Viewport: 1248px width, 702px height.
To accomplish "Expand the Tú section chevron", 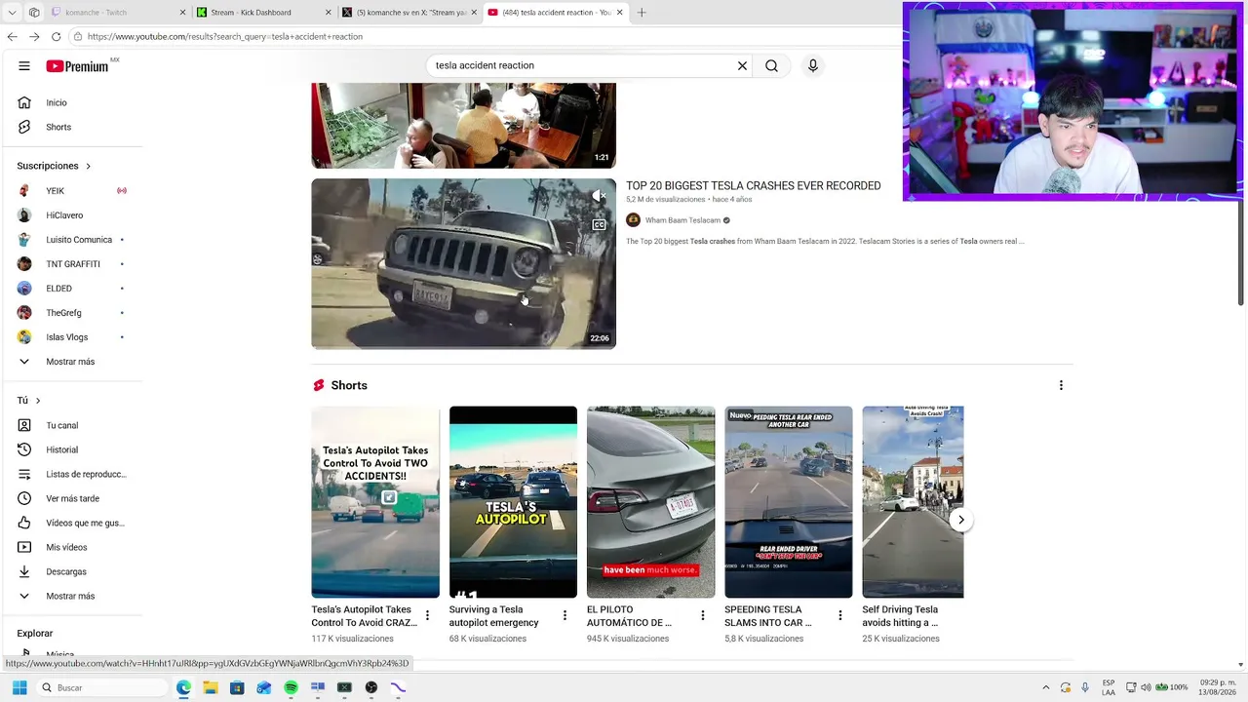I will pos(38,401).
